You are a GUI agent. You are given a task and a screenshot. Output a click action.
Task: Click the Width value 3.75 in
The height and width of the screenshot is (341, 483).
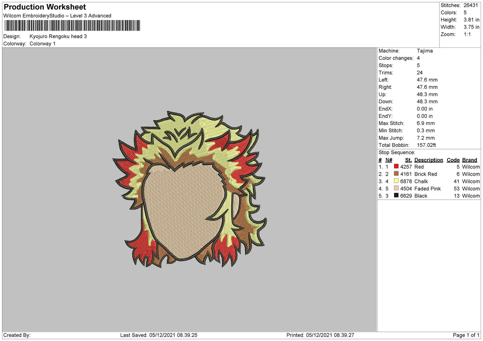click(x=471, y=27)
